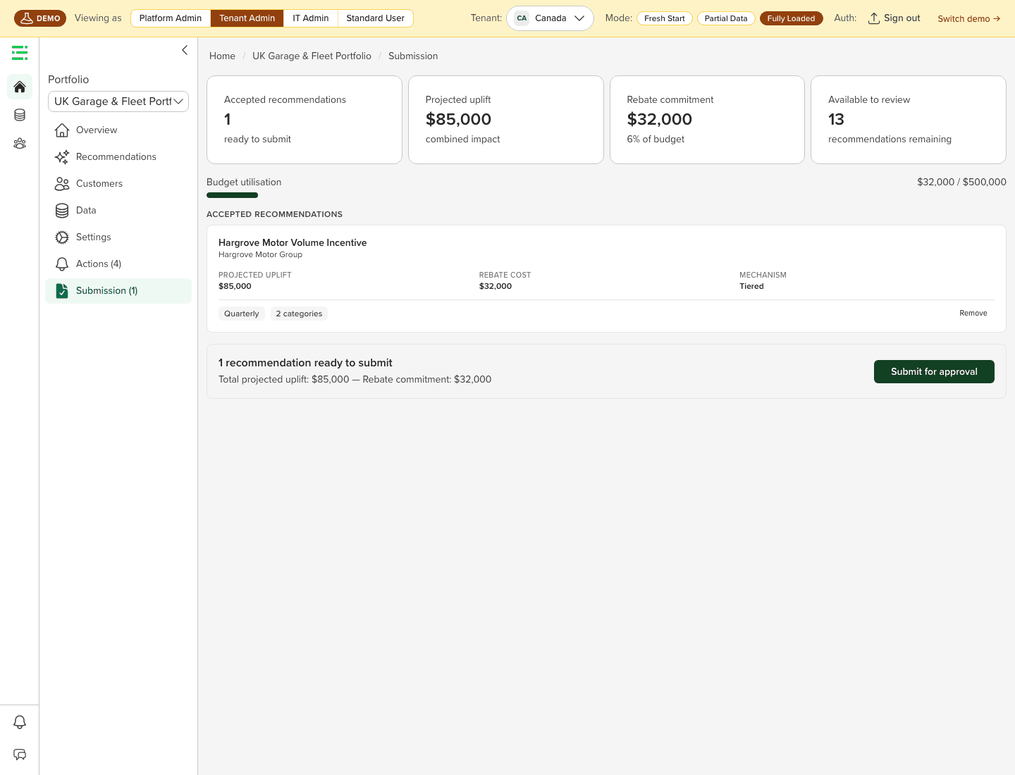
Task: Open Customers in the sidebar
Action: pos(118,184)
